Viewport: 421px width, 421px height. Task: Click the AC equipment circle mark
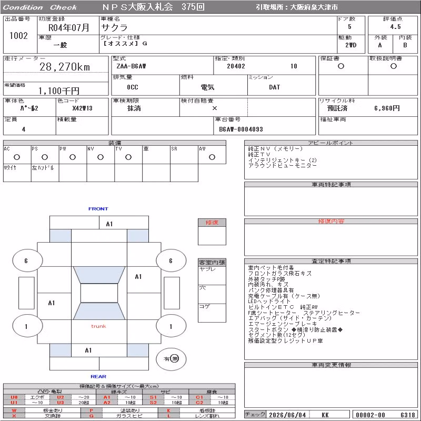pos(17,157)
